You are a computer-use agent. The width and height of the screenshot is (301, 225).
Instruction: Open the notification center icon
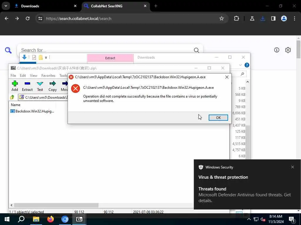point(292,219)
